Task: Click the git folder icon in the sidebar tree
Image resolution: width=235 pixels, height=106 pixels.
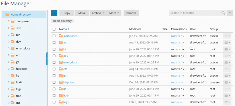Action: [13, 62]
